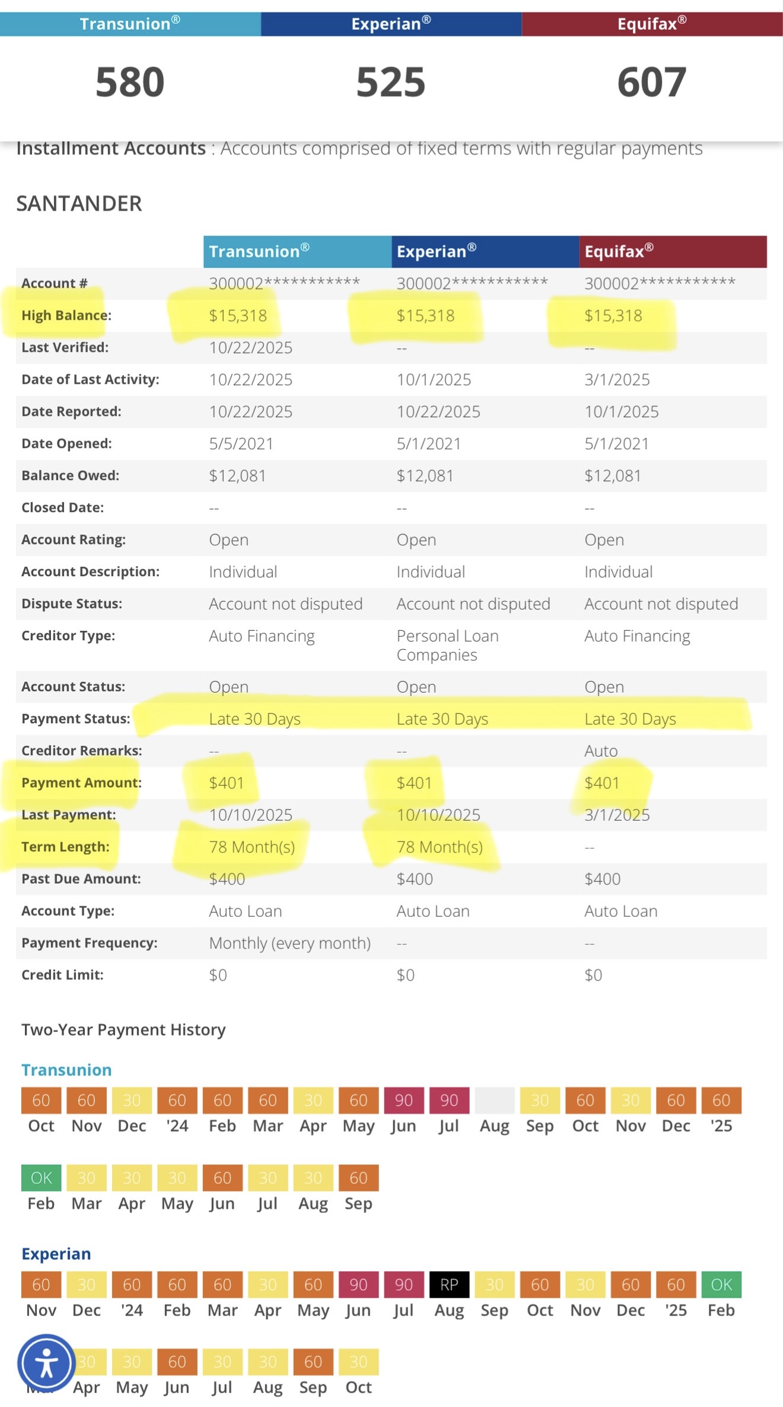Viewport: 783px width, 1407px height.
Task: Select the 90-day late marker for Jun under Transunion
Action: tap(404, 1101)
